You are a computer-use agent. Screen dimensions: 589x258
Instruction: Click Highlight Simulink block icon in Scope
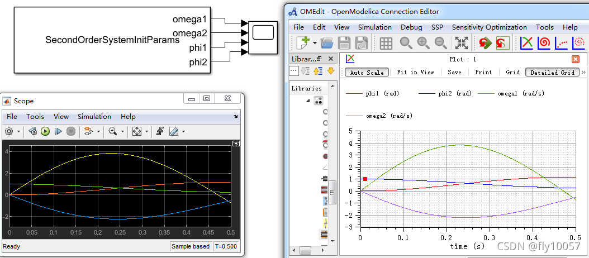coord(89,131)
